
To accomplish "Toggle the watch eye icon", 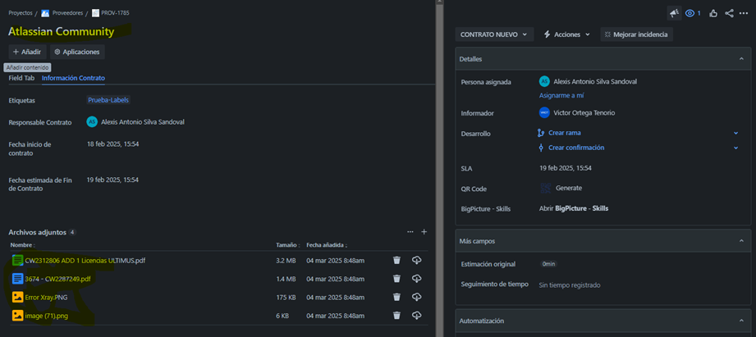I will (693, 13).
